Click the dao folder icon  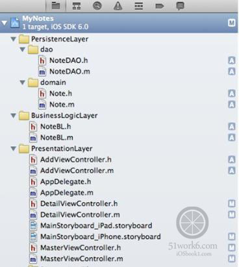[33, 49]
